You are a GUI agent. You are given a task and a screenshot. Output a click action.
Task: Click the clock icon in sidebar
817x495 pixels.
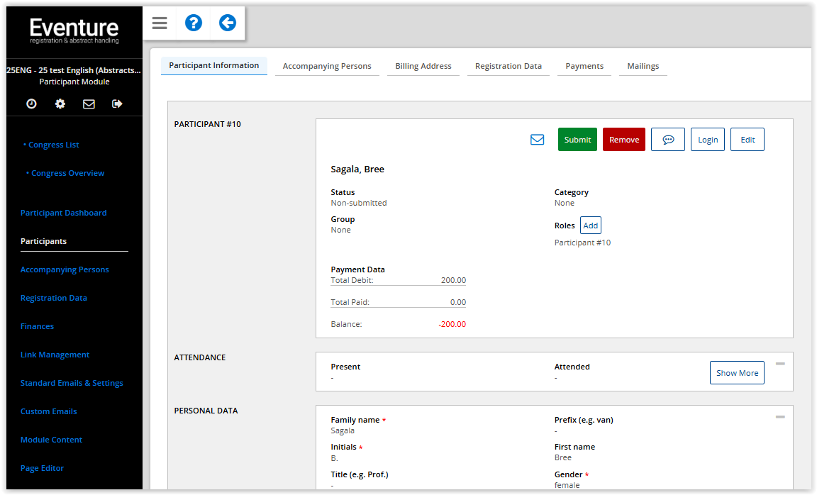(x=31, y=104)
